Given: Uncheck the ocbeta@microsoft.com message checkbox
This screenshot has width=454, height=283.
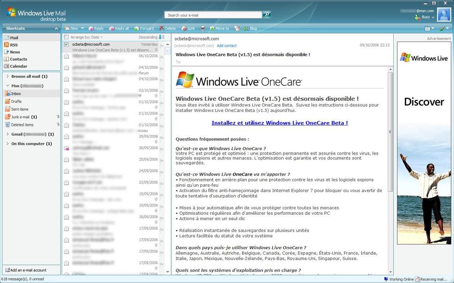Looking at the screenshot, I should [x=66, y=44].
